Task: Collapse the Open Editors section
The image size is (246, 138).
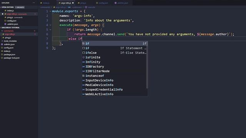Action: (x=7, y=7)
